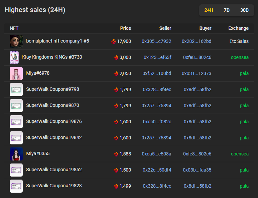Open the SuperWalk Coupon#19828 name
The image size is (258, 198).
pyautogui.click(x=54, y=186)
